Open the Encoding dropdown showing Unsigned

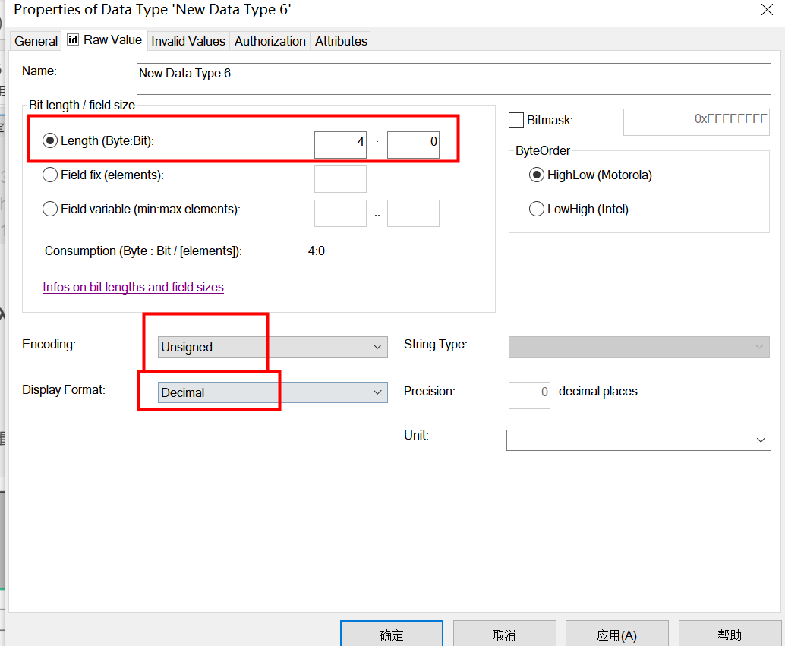[x=273, y=347]
